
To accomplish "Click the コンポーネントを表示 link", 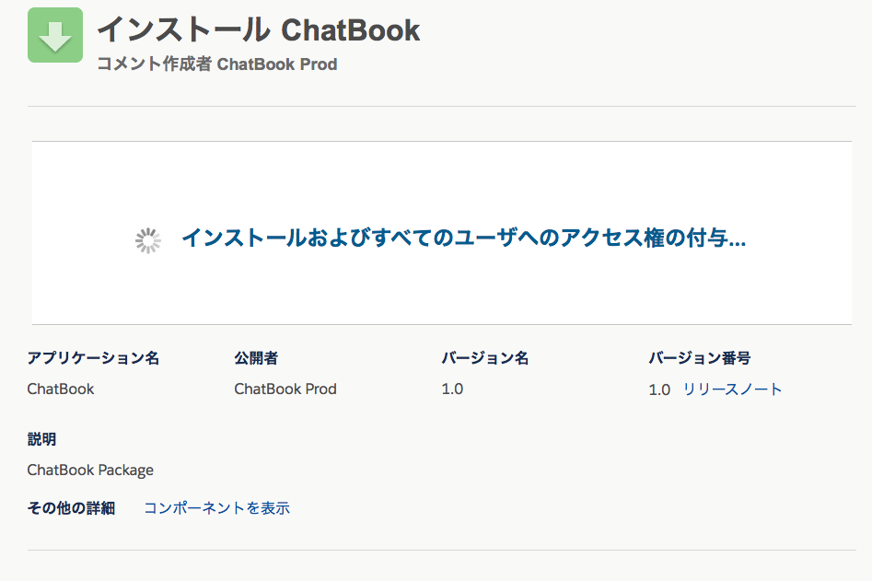I will click(x=216, y=508).
